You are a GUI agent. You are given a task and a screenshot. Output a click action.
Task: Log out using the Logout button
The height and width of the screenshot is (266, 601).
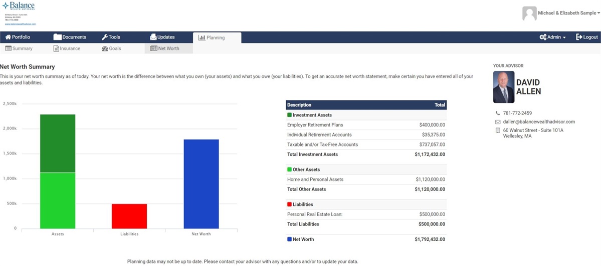587,37
